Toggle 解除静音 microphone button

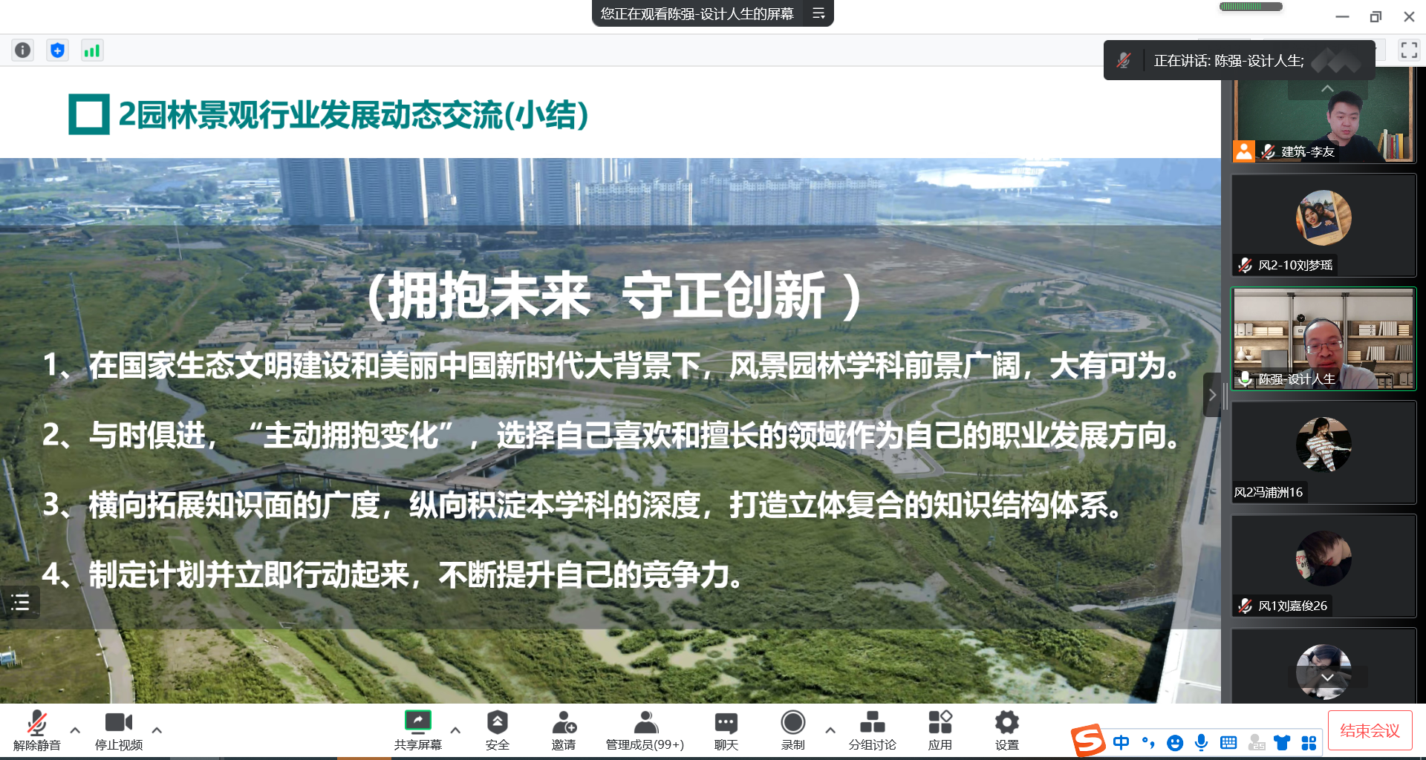[x=36, y=730]
